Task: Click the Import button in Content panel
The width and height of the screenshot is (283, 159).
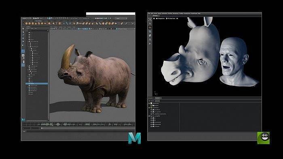Action: tap(151, 101)
